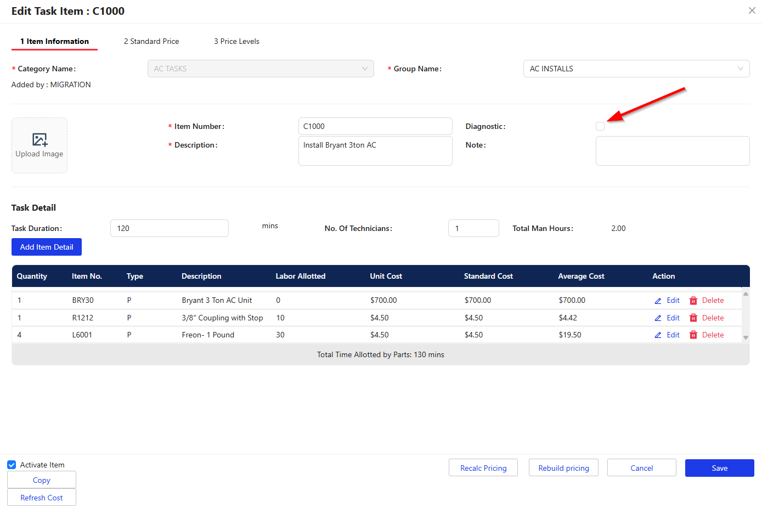Click the trash icon in the R1212 row
The height and width of the screenshot is (513, 762).
[693, 318]
